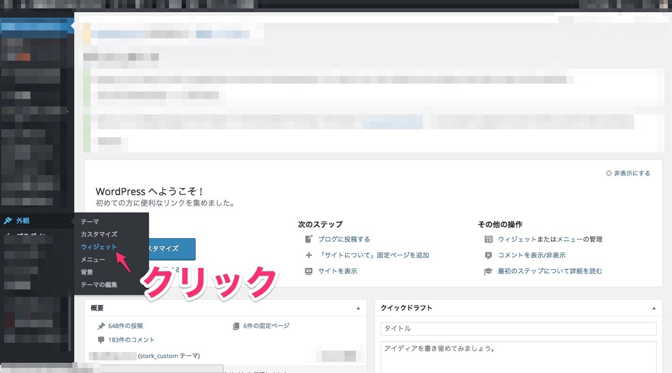Click the 概要 panel heading
Image resolution: width=672 pixels, height=373 pixels.
97,308
